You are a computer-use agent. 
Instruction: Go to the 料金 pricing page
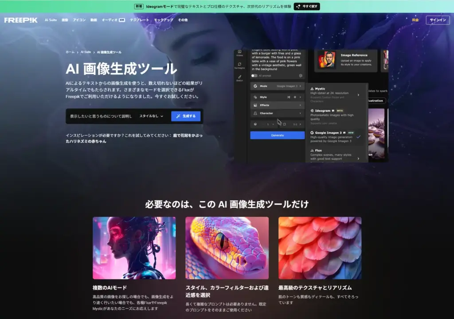click(x=415, y=20)
